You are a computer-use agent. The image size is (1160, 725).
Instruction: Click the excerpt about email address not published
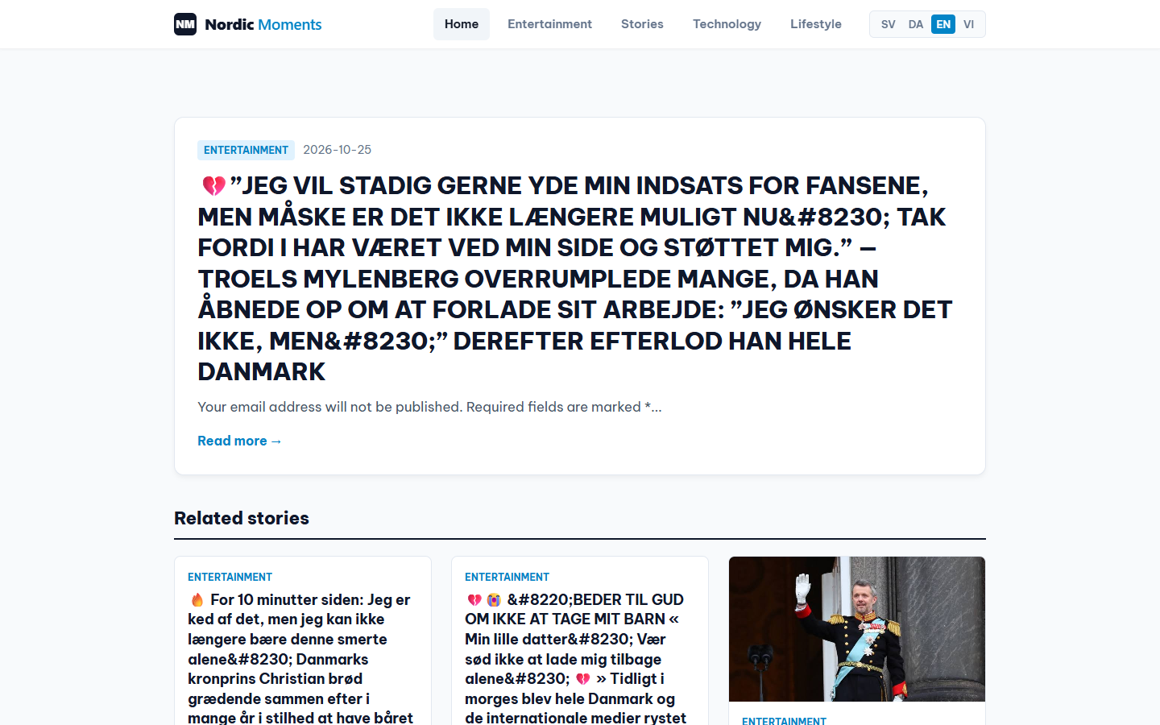429,407
